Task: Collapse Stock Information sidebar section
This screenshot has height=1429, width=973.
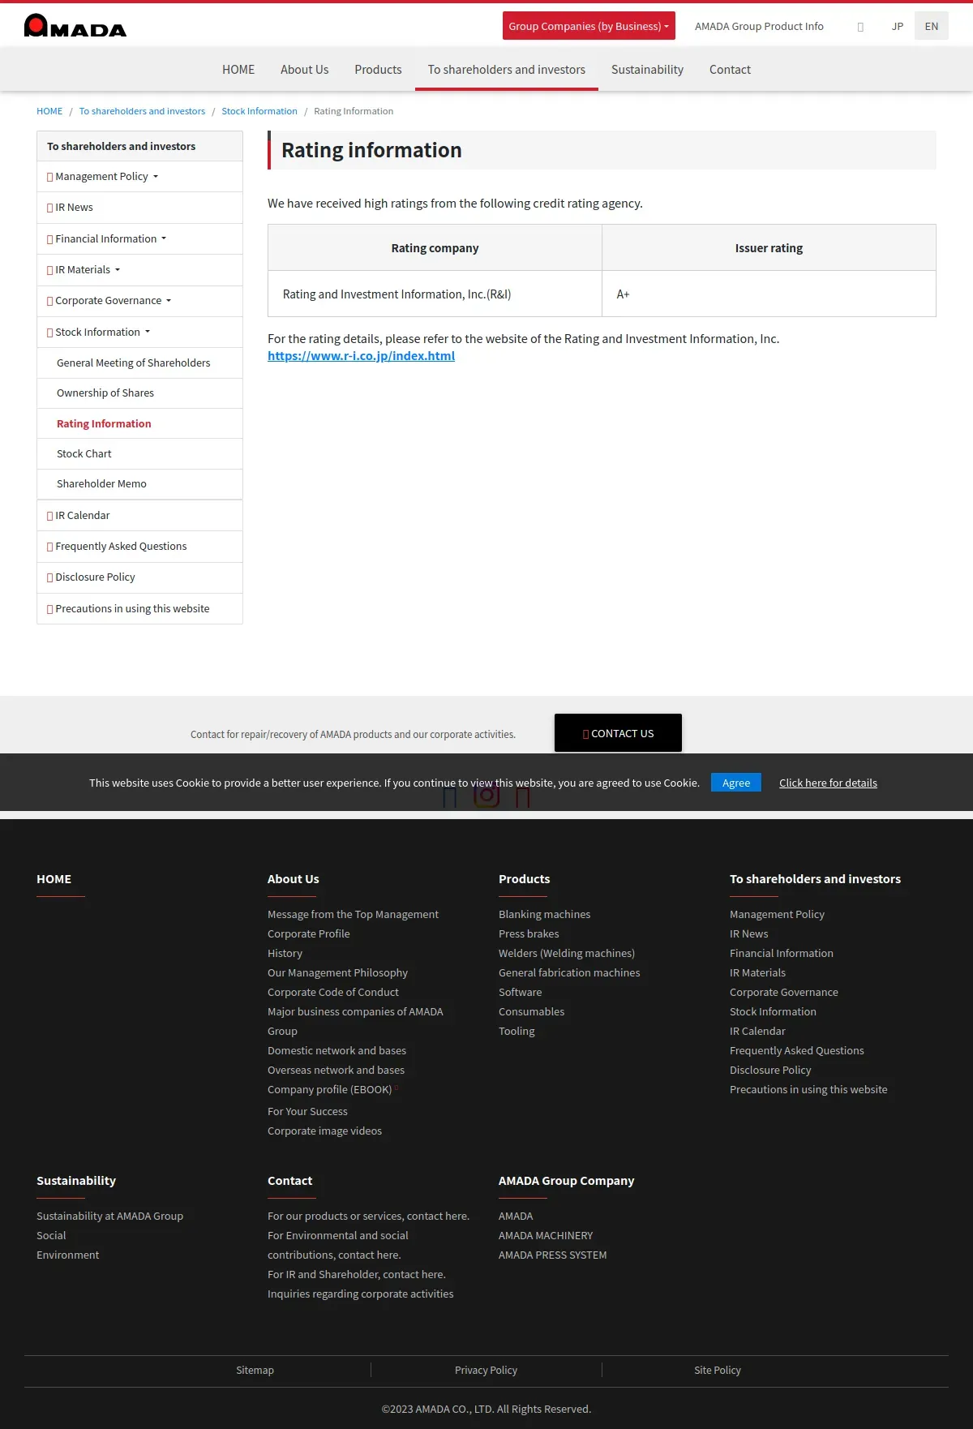Action: 139,333
